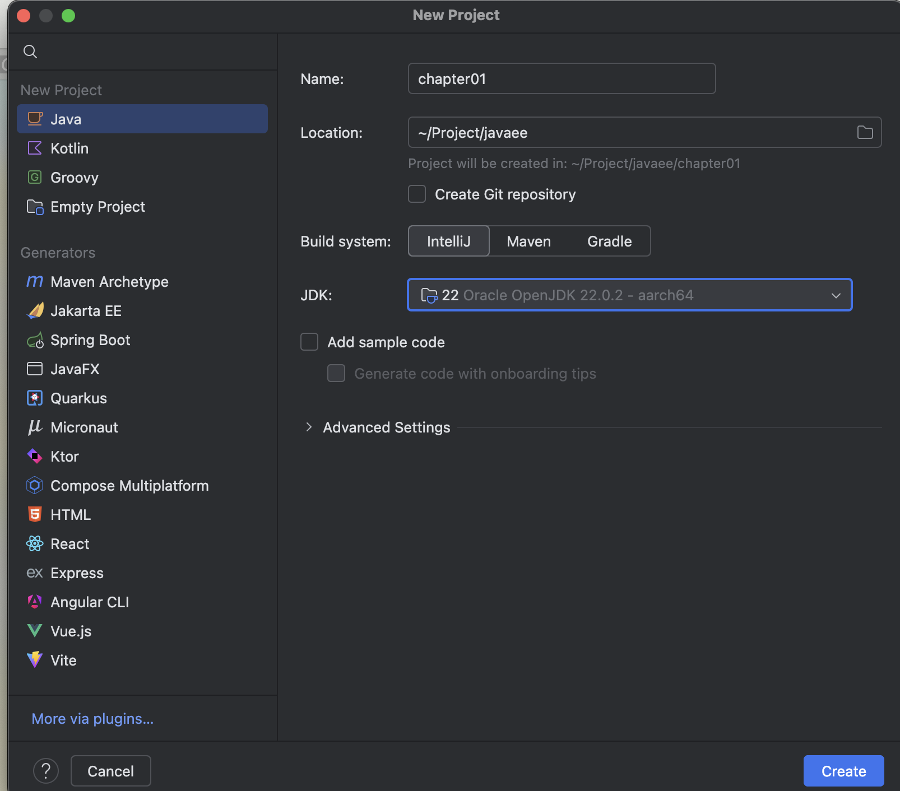Click the Express ex icon
Viewport: 900px width, 791px height.
click(35, 573)
